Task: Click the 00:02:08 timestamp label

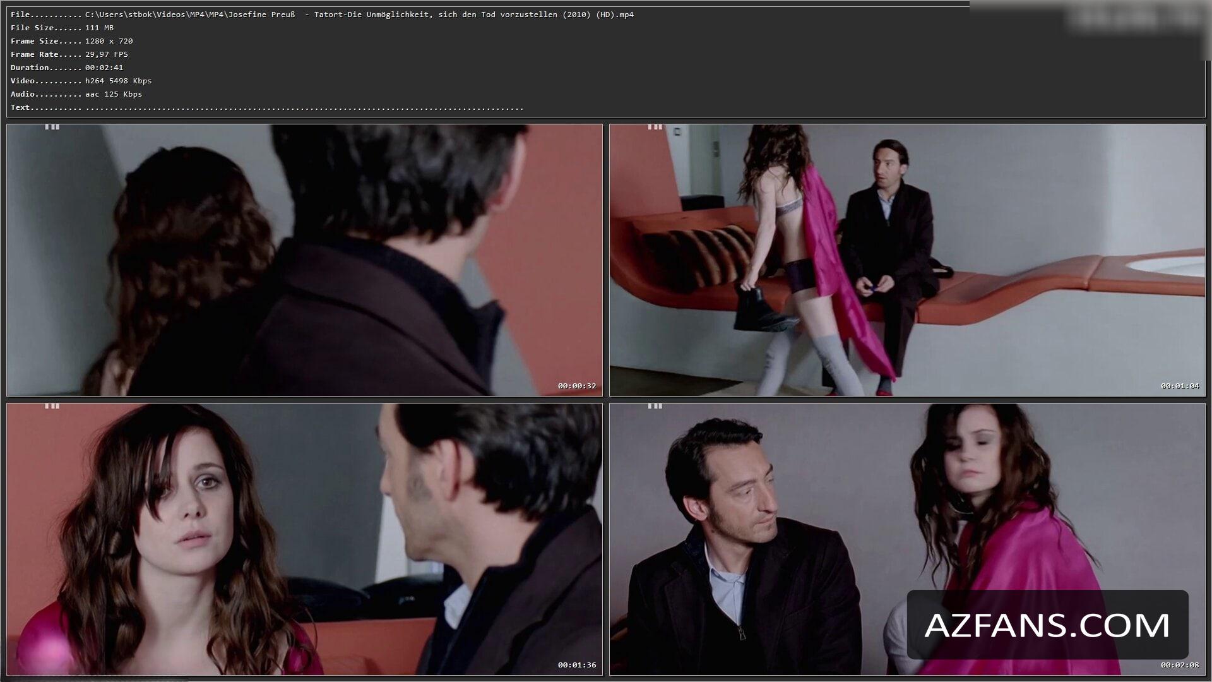Action: pos(1180,665)
